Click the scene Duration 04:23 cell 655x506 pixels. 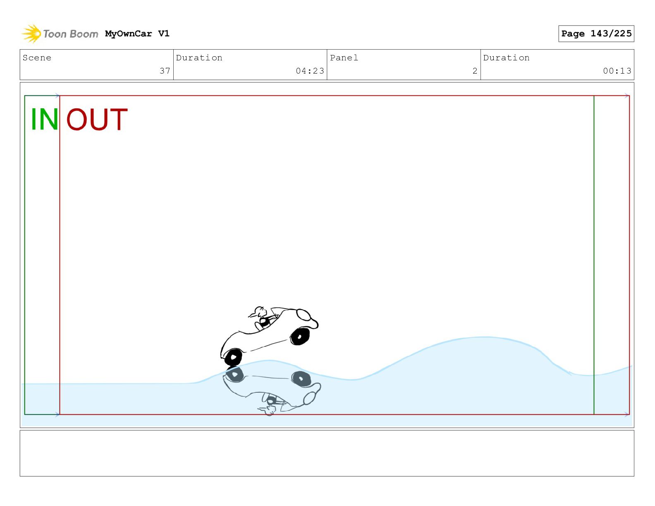pyautogui.click(x=250, y=64)
